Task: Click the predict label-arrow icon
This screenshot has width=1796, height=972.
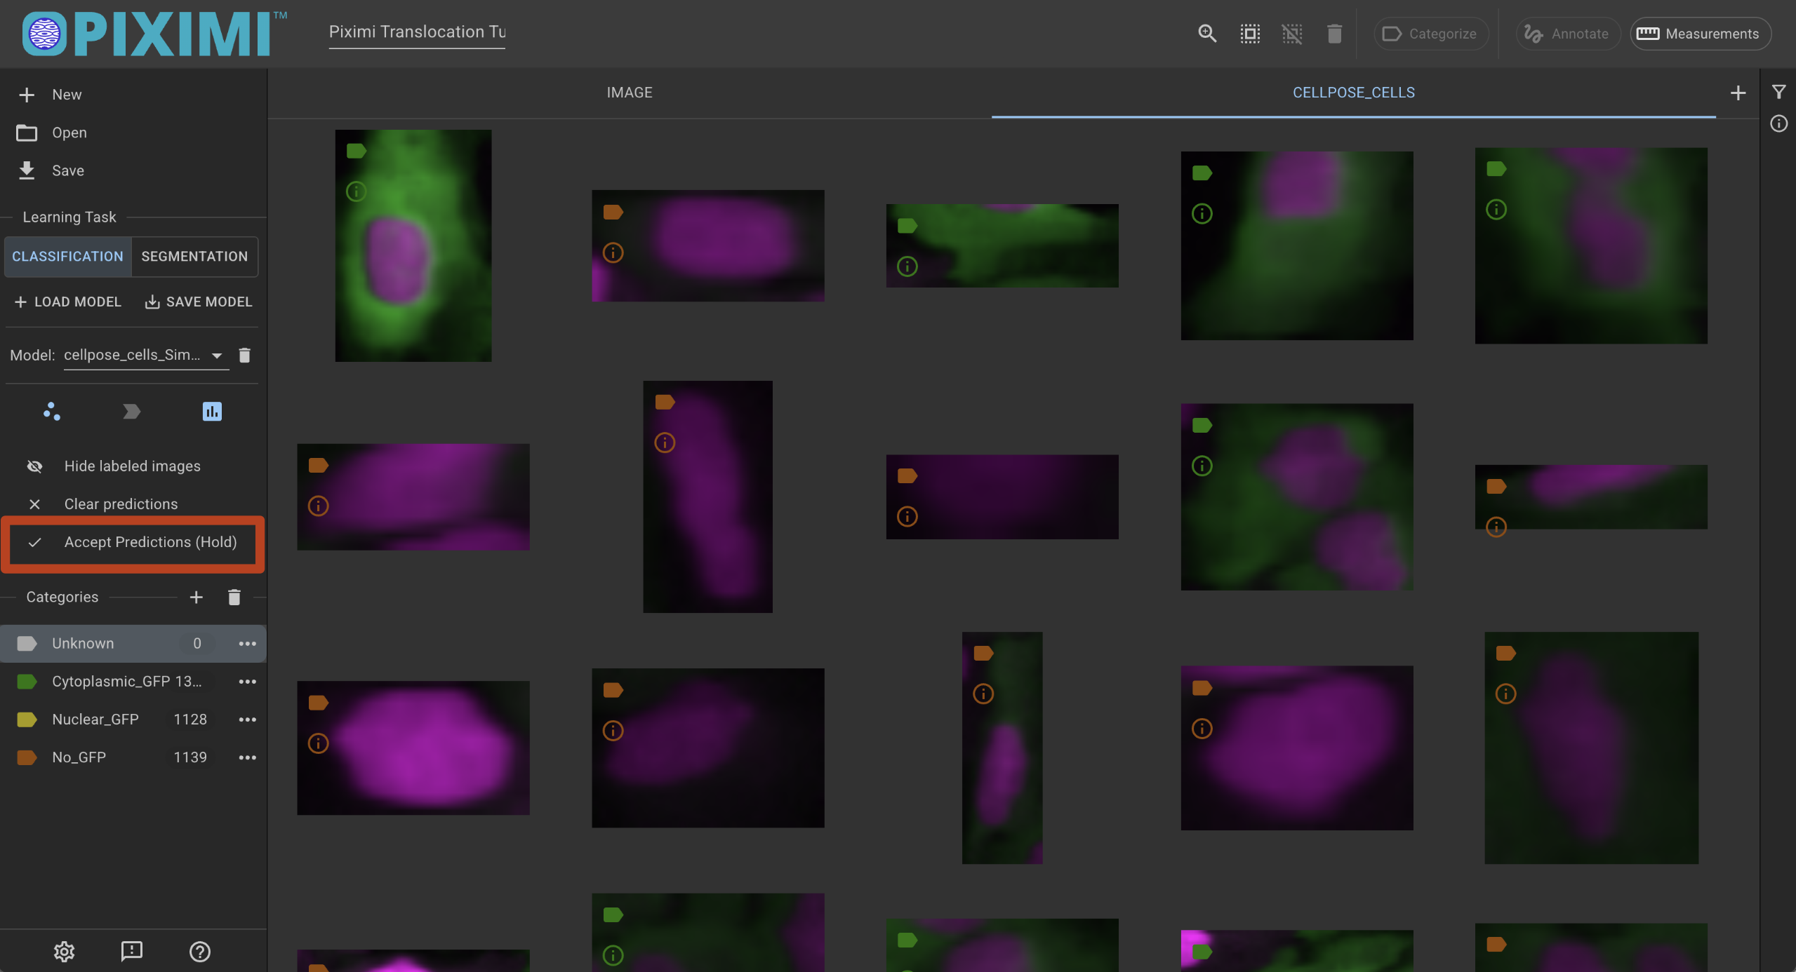Action: 131,411
